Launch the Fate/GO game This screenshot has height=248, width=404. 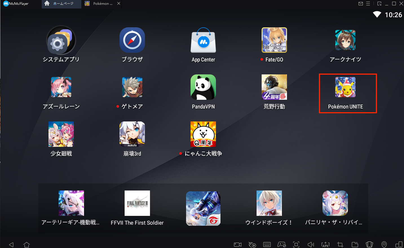(x=274, y=40)
